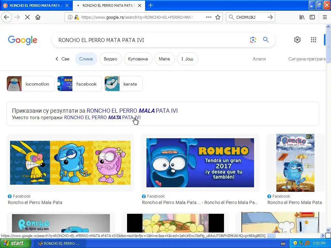331x248 pixels.
Task: Switch to Видео results
Action: click(111, 59)
